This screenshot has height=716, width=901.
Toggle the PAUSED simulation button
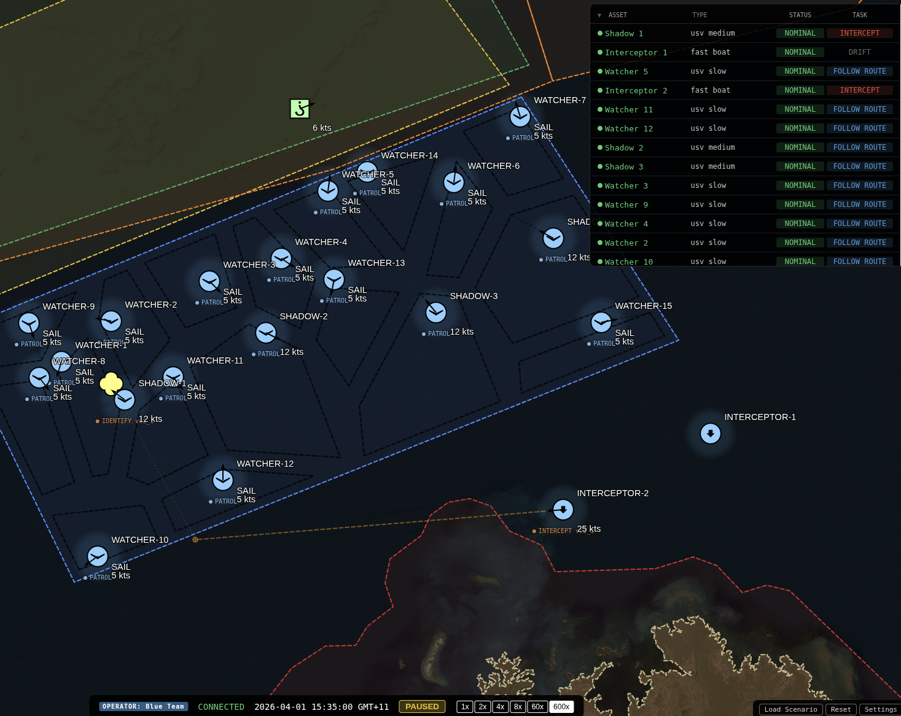coord(422,707)
